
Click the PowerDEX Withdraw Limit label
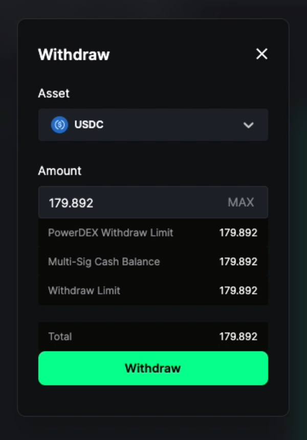click(x=111, y=233)
